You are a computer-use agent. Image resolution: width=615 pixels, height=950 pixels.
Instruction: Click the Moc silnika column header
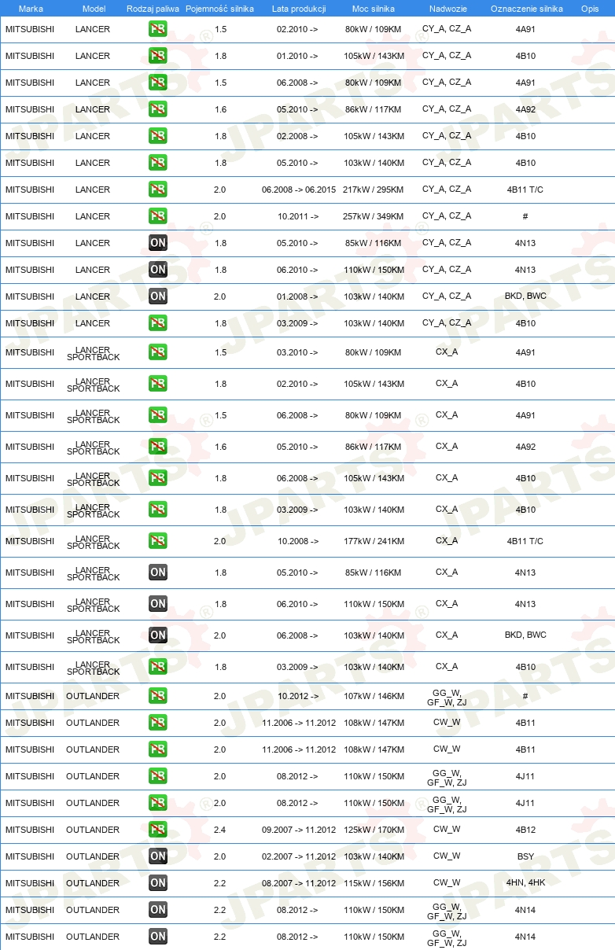click(373, 9)
